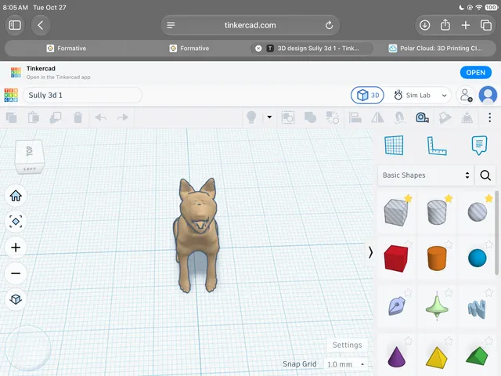Select the yellow Pyramid shape
The image size is (501, 376).
coord(437,358)
